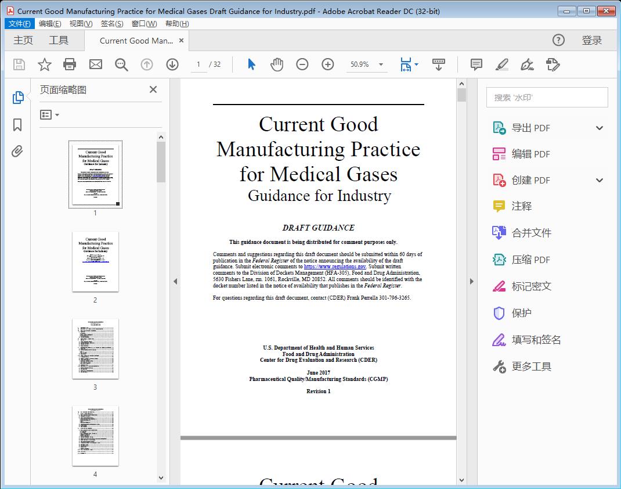Open the Email document icon
621x489 pixels.
[95, 64]
